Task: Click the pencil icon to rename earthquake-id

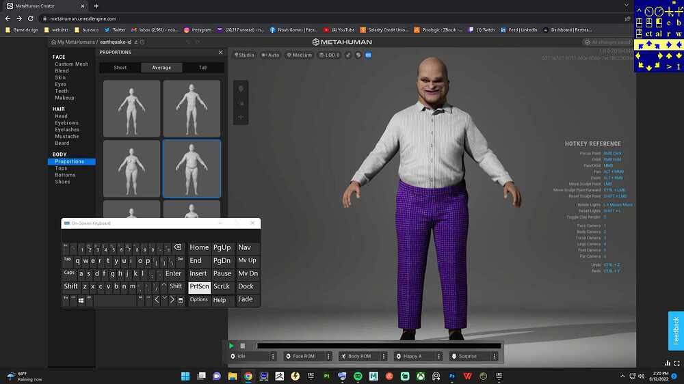Action: (x=136, y=42)
